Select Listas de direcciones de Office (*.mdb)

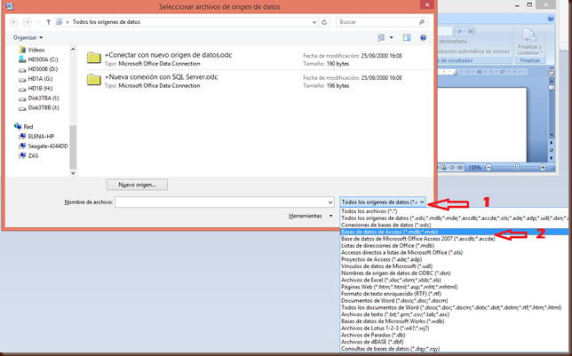tap(454, 246)
